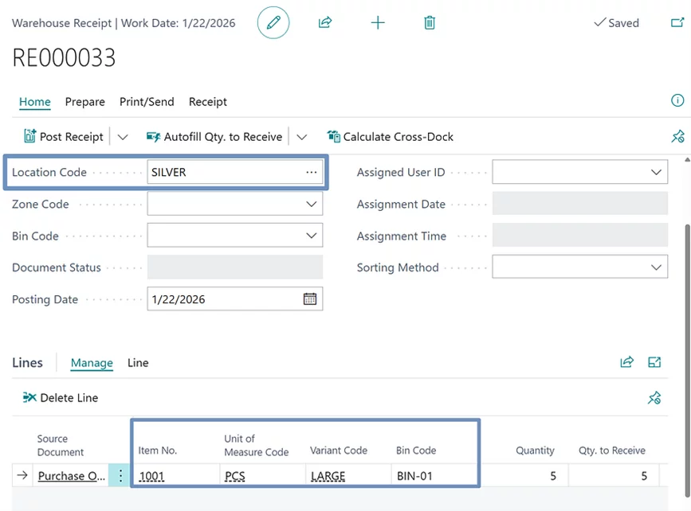This screenshot has height=511, width=691.
Task: Expand the Lines section to full view
Action: pyautogui.click(x=654, y=362)
